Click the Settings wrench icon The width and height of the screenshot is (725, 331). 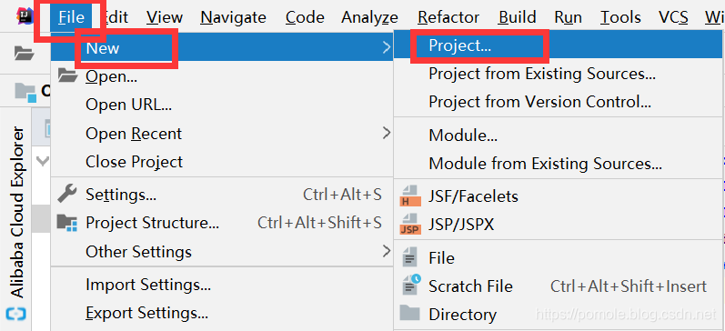(x=67, y=194)
